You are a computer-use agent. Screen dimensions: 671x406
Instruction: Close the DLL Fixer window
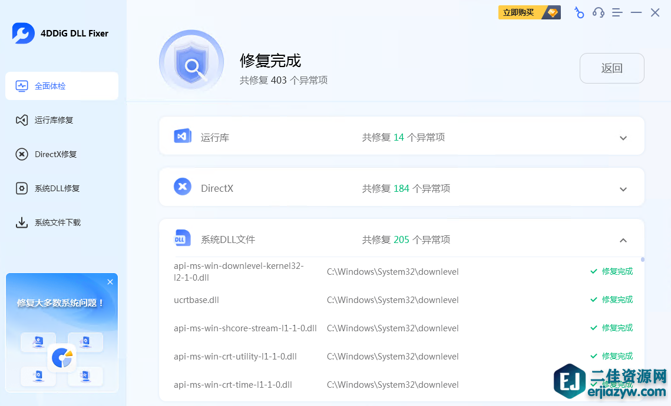point(655,13)
